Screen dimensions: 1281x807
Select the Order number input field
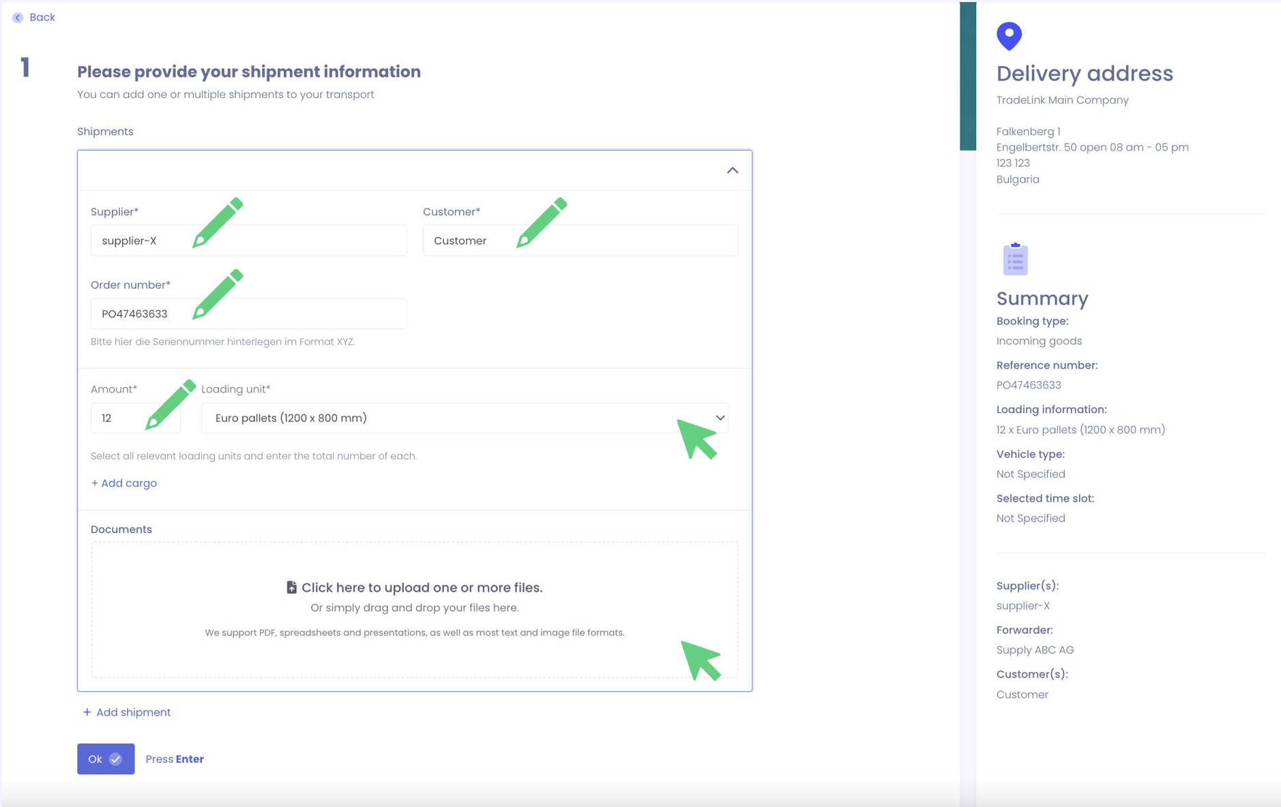[x=300, y=314]
